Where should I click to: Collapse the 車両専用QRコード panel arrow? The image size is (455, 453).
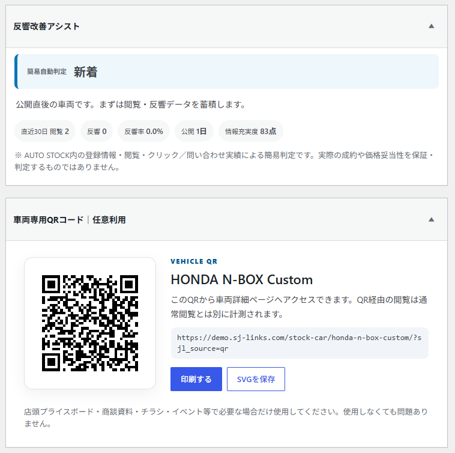pyautogui.click(x=431, y=219)
